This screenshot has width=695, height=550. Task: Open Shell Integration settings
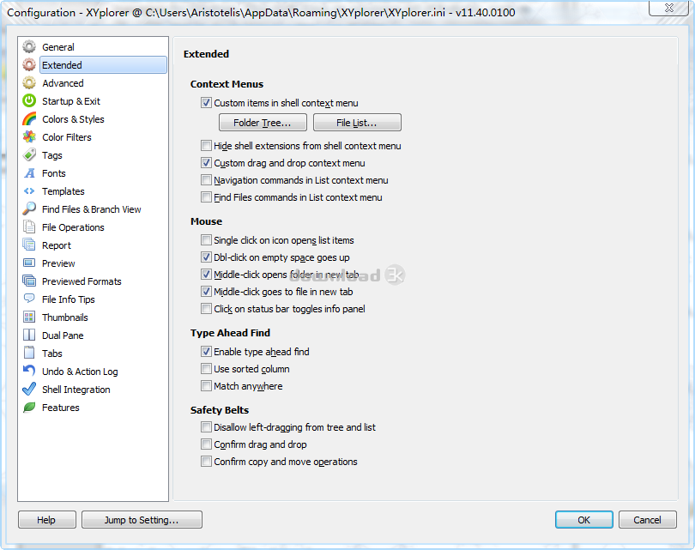click(x=76, y=390)
